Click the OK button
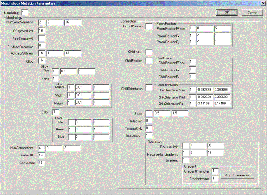 click(x=227, y=13)
